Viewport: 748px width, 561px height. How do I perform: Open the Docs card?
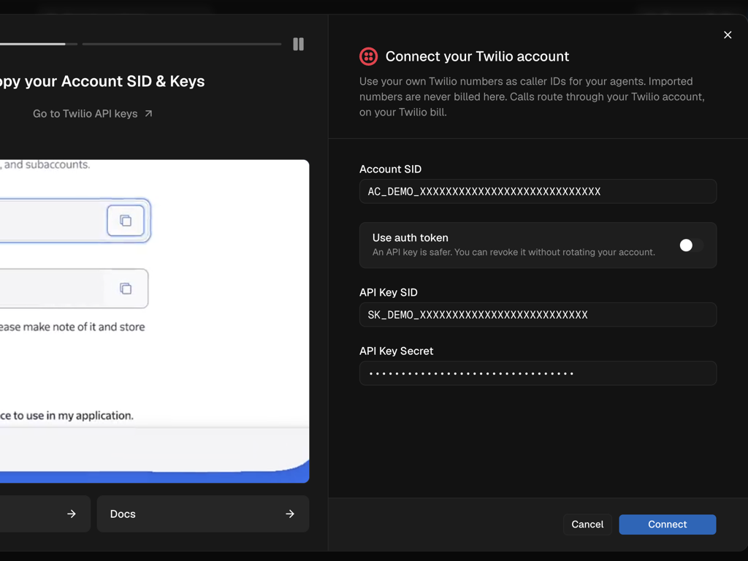coord(203,514)
